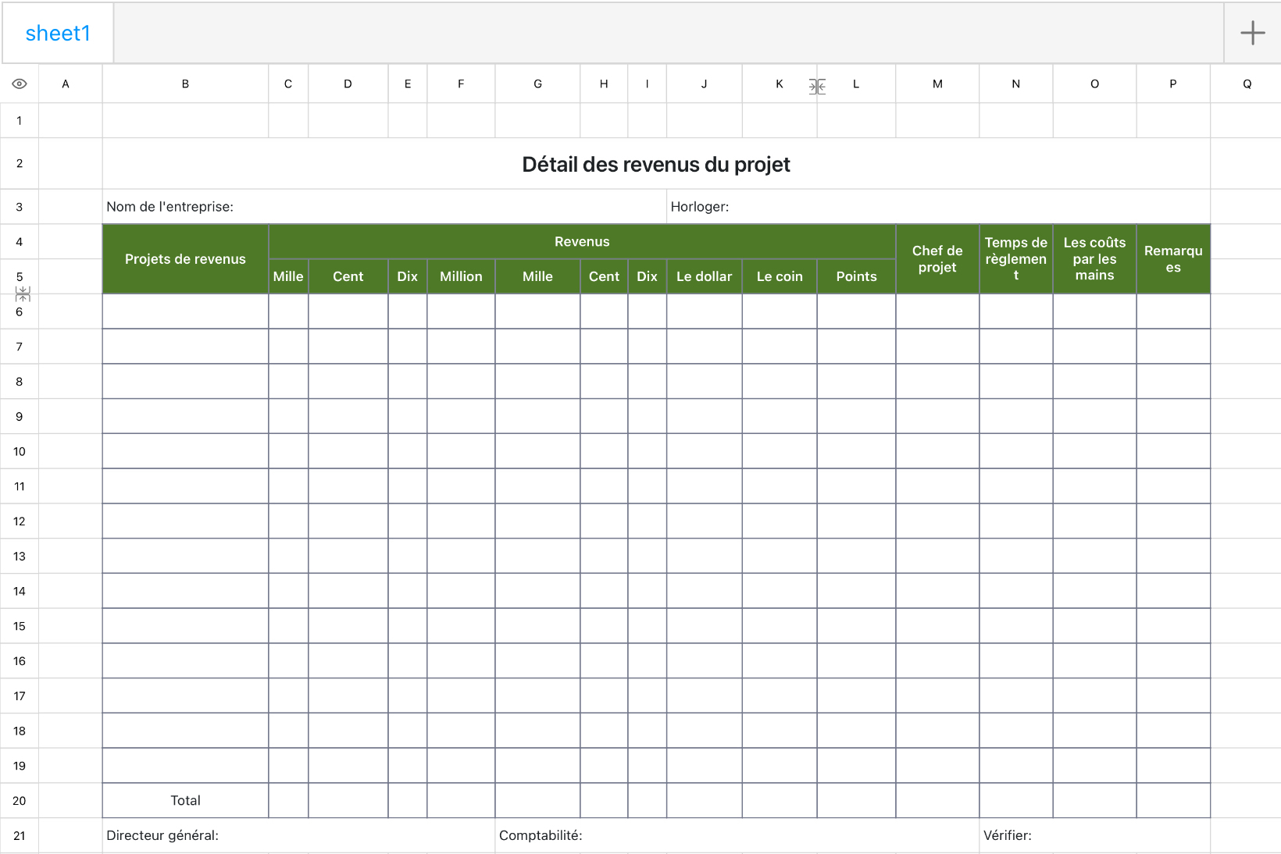Select column M header
This screenshot has width=1281, height=854.
[x=937, y=84]
